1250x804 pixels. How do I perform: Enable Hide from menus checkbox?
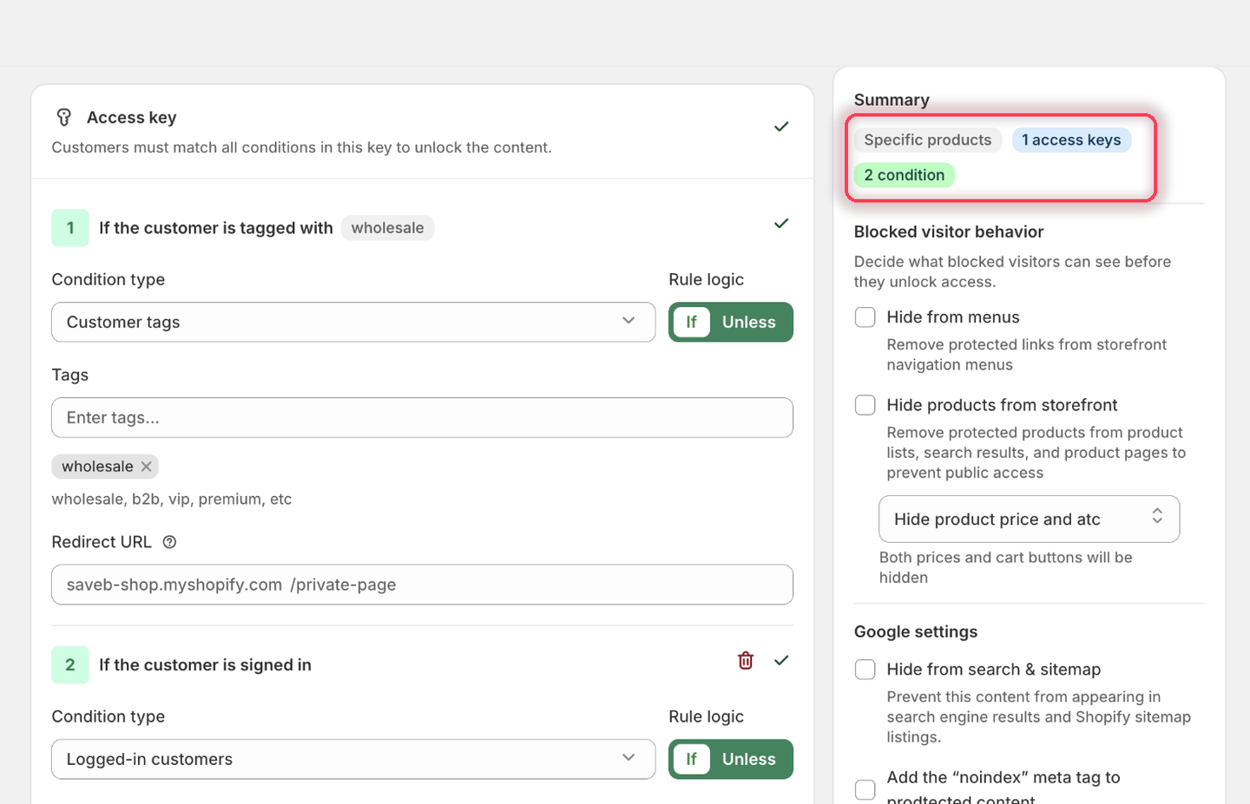(x=865, y=317)
